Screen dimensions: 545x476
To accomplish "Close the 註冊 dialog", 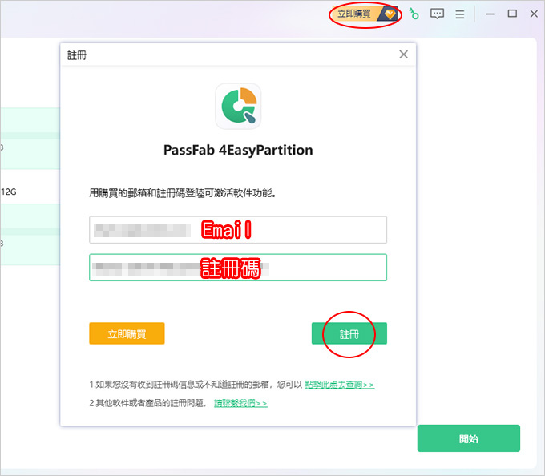I will pyautogui.click(x=403, y=54).
